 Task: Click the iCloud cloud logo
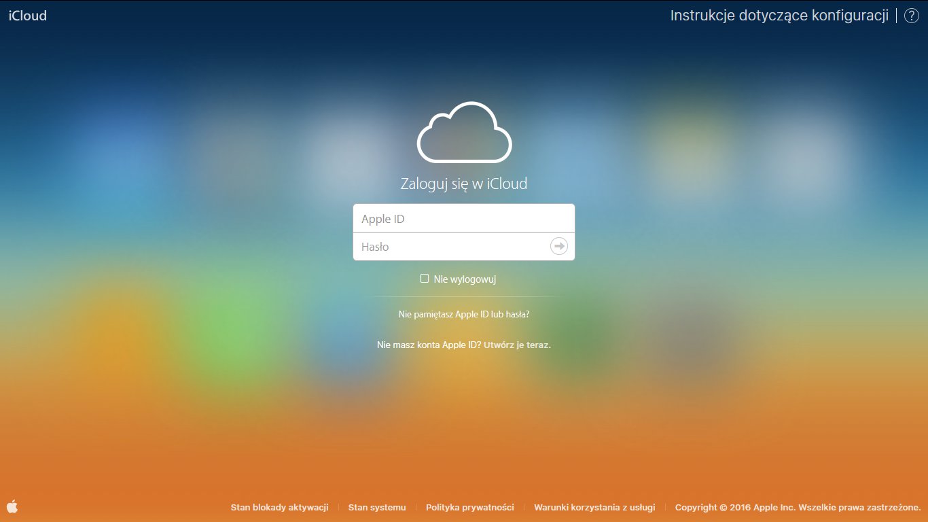[x=464, y=133]
